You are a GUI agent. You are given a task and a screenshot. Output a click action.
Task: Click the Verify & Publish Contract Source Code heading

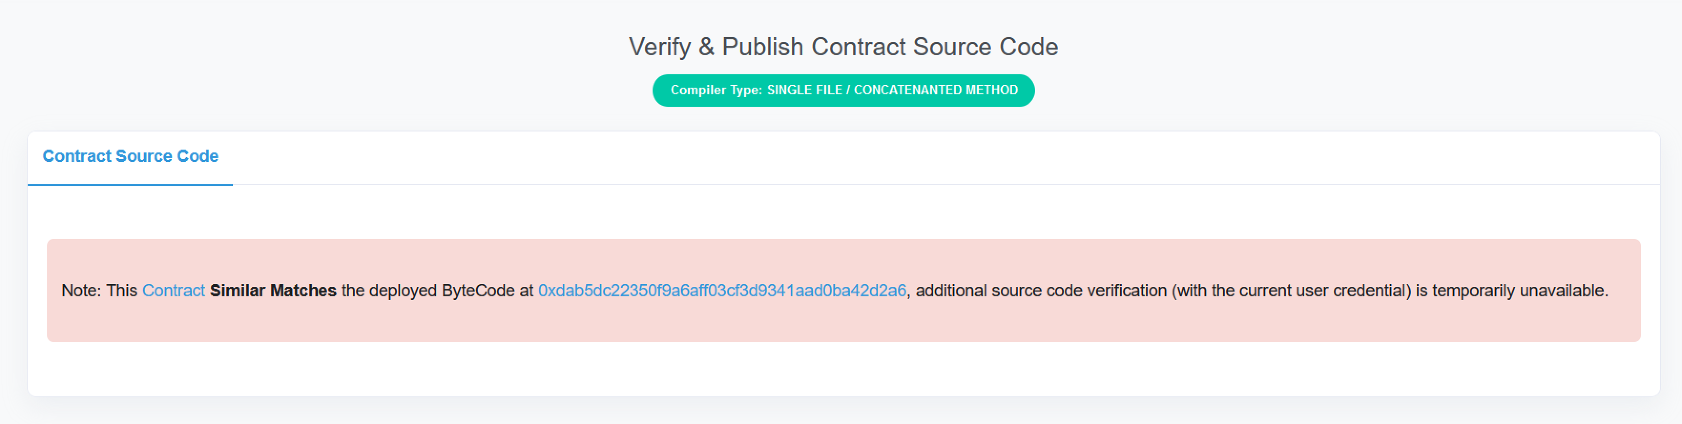[843, 47]
